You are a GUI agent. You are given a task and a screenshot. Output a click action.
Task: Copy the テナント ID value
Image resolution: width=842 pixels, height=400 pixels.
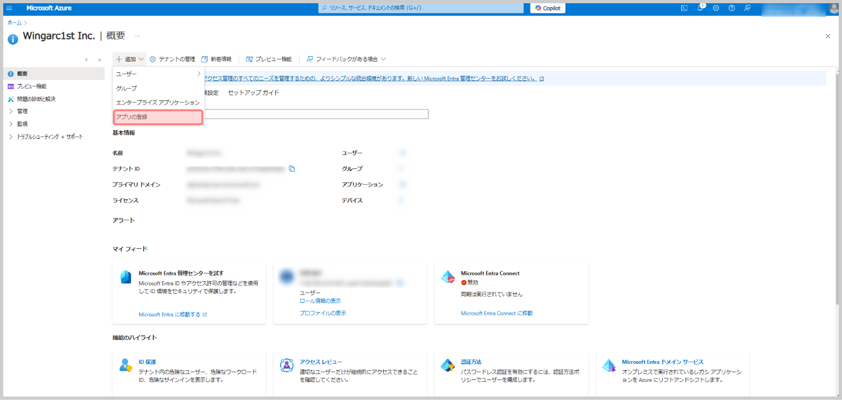tap(292, 168)
